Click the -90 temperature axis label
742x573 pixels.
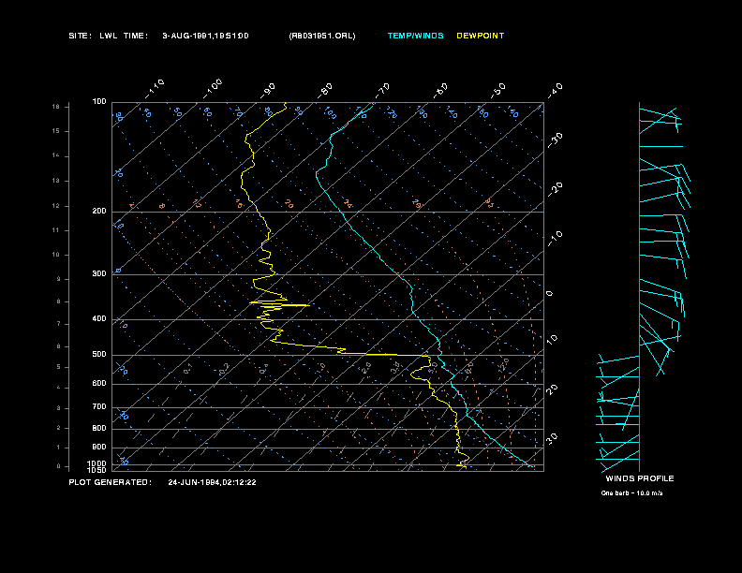[x=268, y=91]
